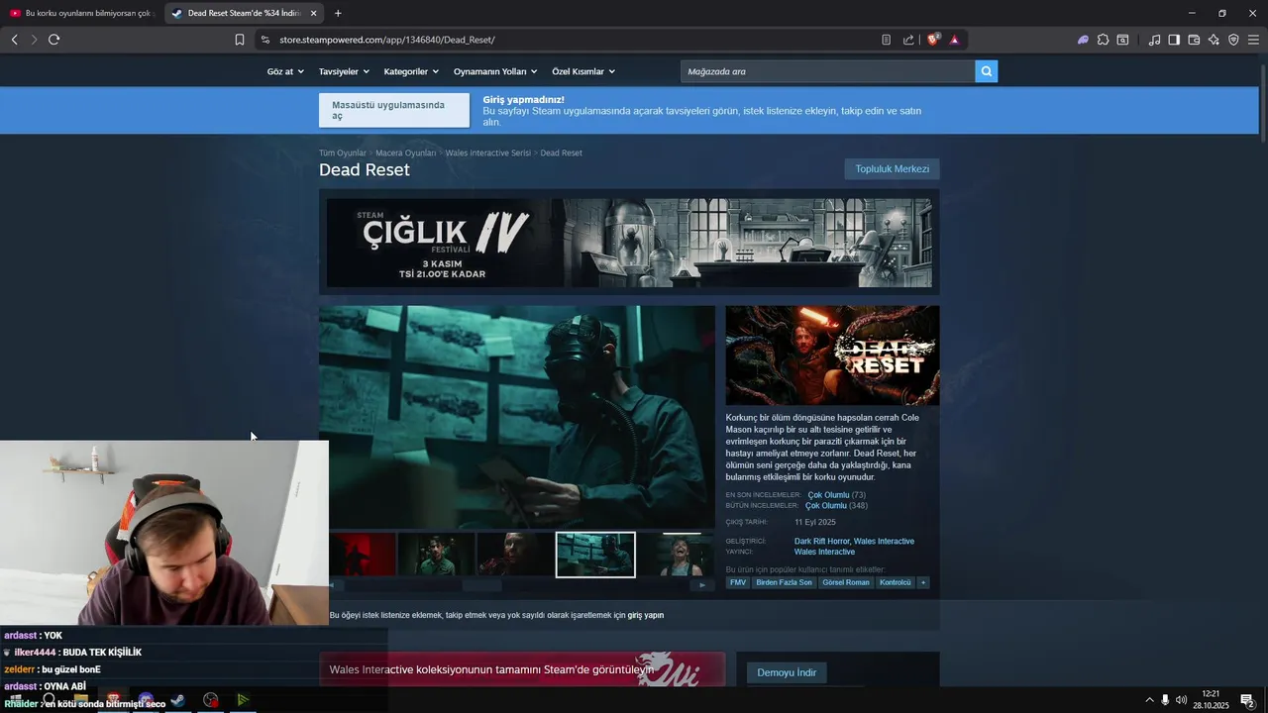Click the thumbnail strip right arrow
Image resolution: width=1268 pixels, height=713 pixels.
click(x=702, y=585)
